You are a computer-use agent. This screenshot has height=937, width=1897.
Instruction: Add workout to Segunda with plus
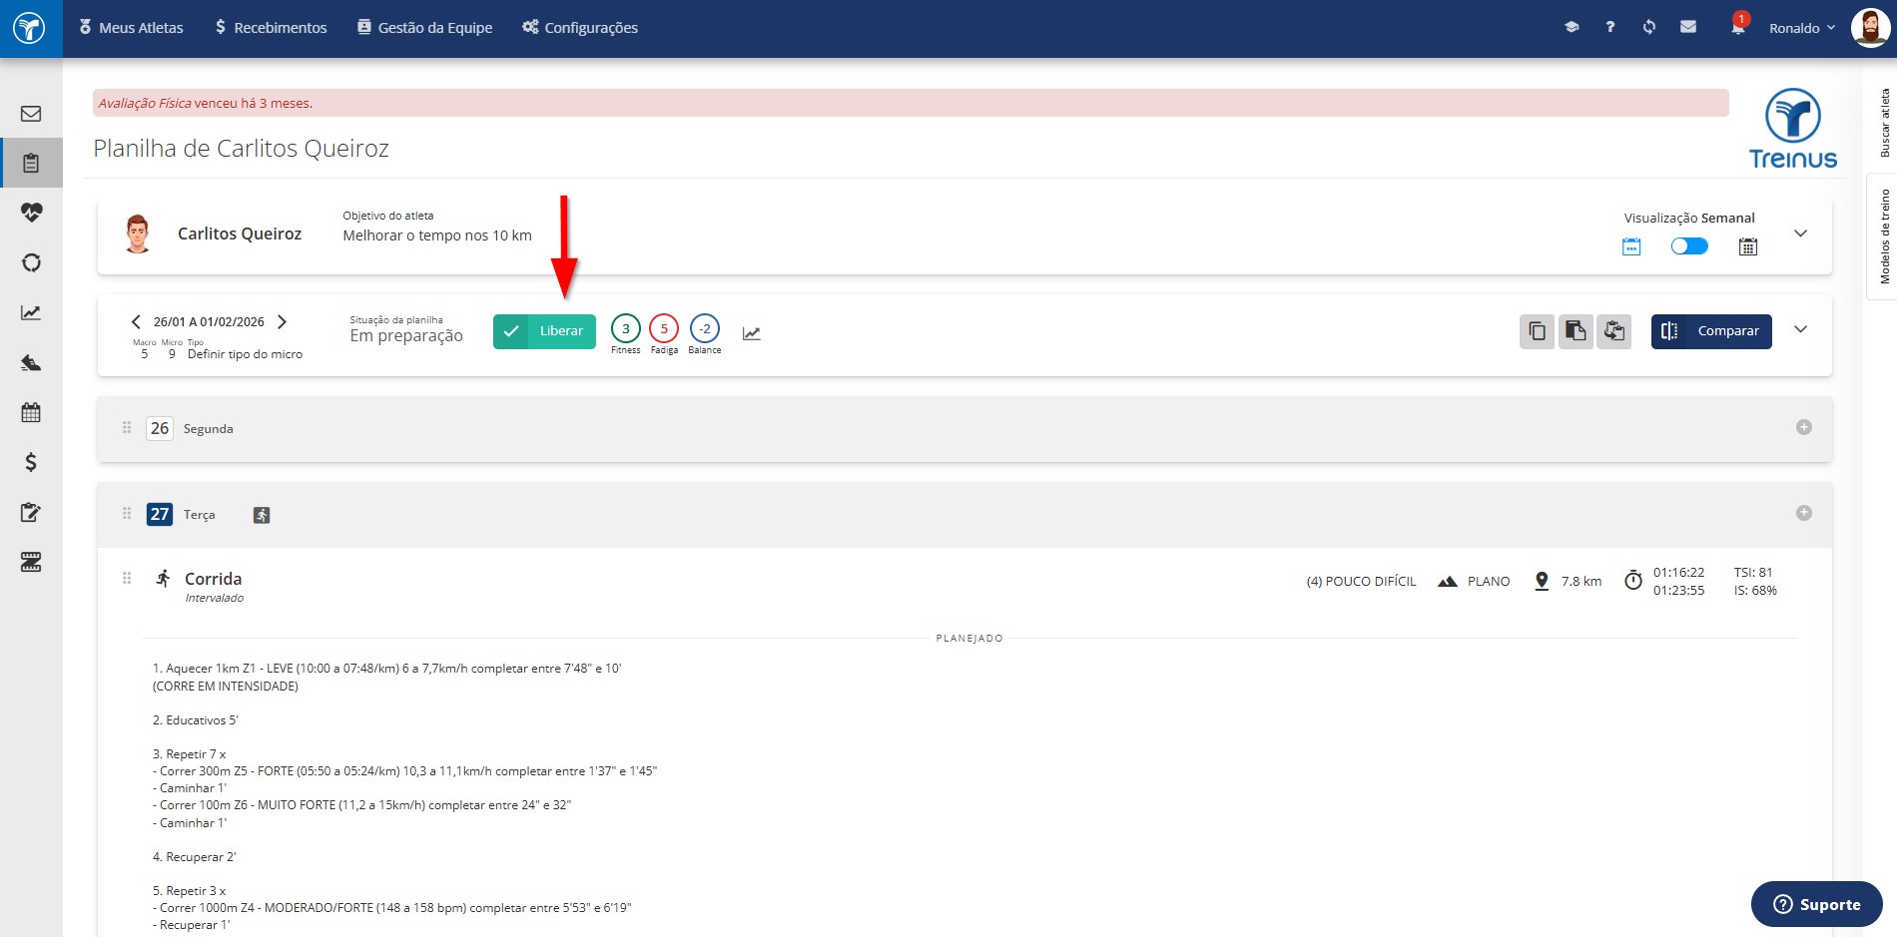pos(1804,427)
